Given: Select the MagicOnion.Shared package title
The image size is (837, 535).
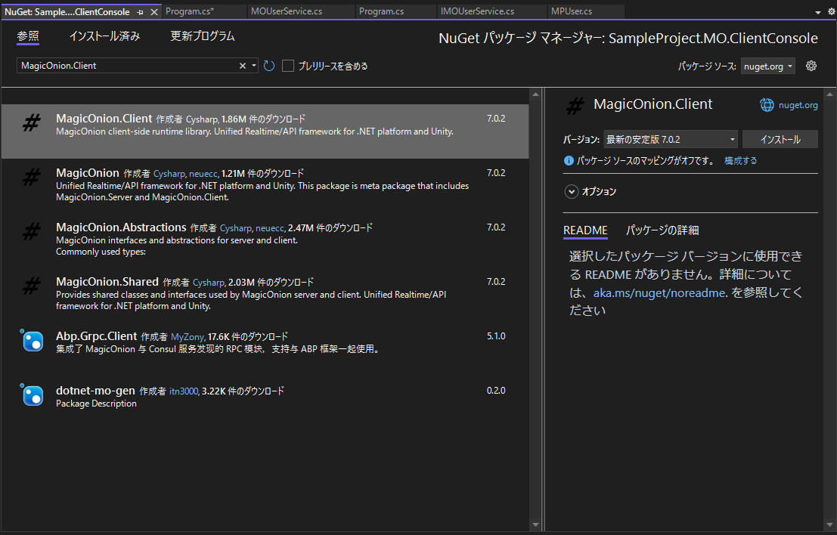Looking at the screenshot, I should (107, 282).
